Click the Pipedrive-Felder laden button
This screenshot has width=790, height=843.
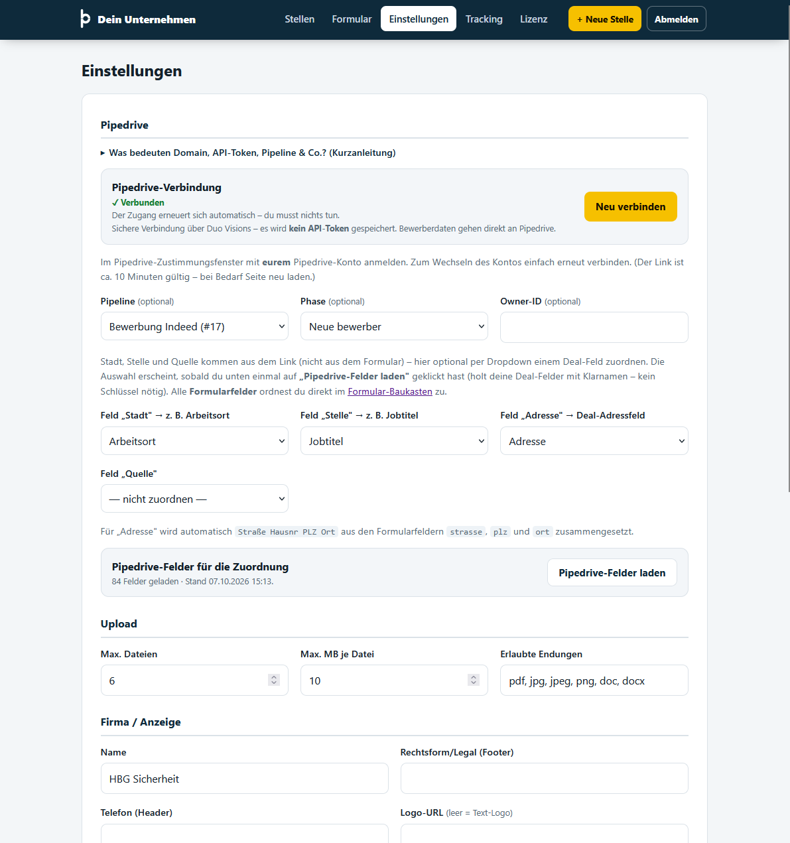(612, 573)
